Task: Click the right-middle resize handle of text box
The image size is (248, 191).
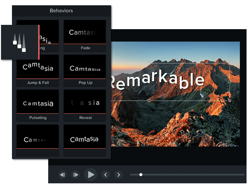Action: tap(229, 82)
